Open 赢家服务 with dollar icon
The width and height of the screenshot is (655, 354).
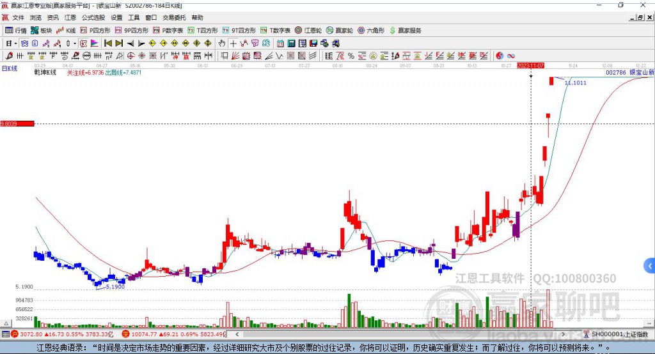(x=405, y=31)
